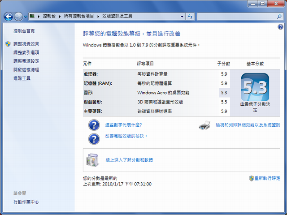Click the address bar computer icon
The image size is (287, 215).
pos(32,16)
